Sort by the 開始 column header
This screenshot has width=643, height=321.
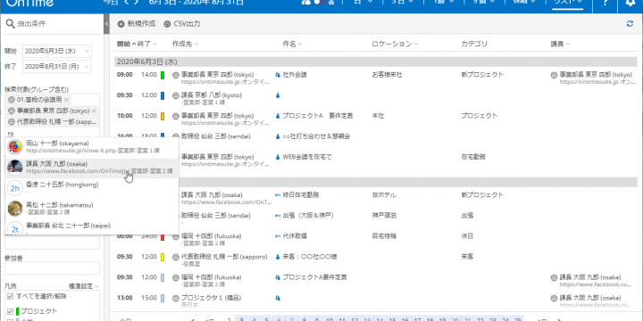(x=126, y=44)
